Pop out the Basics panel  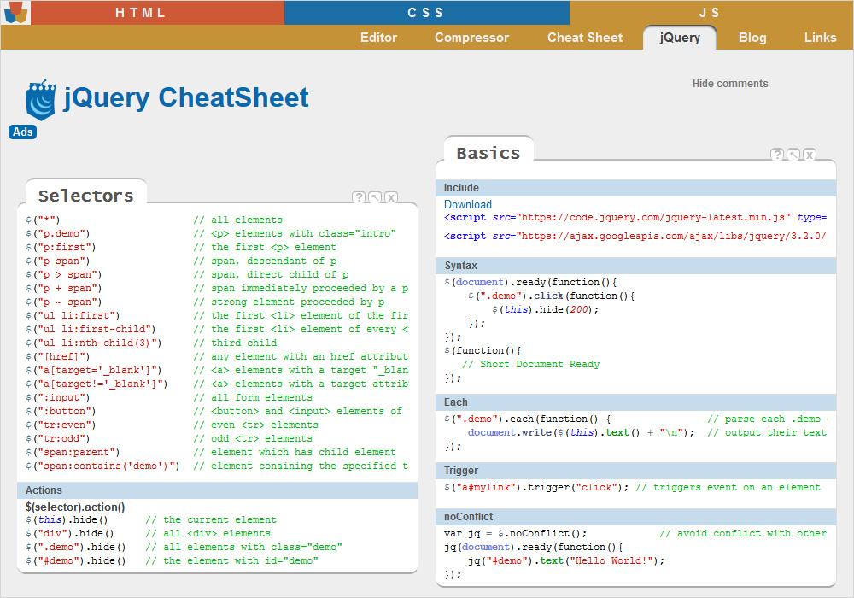pyautogui.click(x=793, y=155)
